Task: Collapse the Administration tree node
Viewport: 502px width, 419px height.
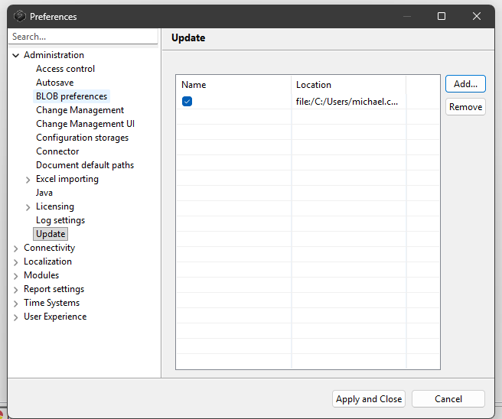Action: (16, 55)
